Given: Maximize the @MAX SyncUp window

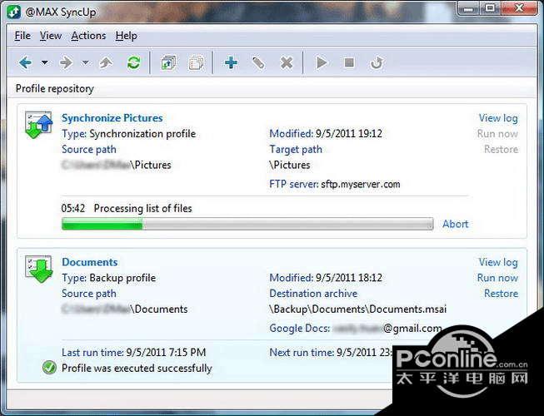Looking at the screenshot, I should tap(490, 8).
